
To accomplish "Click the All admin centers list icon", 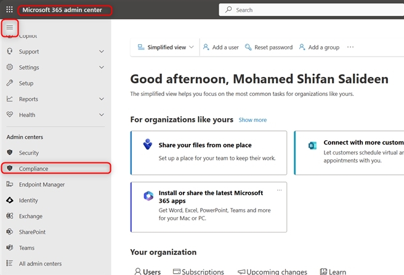I will click(x=9, y=263).
